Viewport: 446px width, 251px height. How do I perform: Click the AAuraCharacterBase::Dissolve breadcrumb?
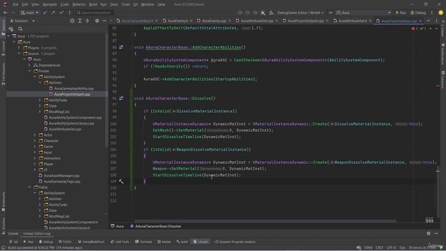155,226
